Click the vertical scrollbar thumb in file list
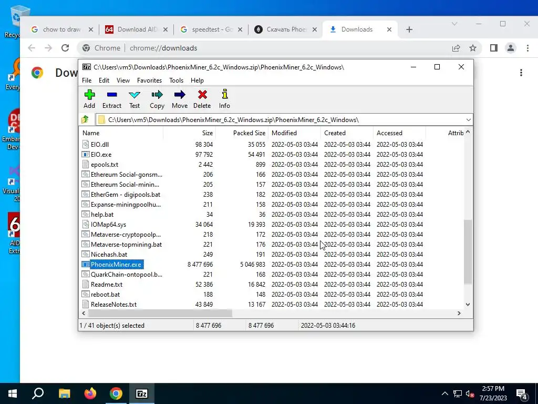Screen dimensions: 538x404 (x=468, y=252)
